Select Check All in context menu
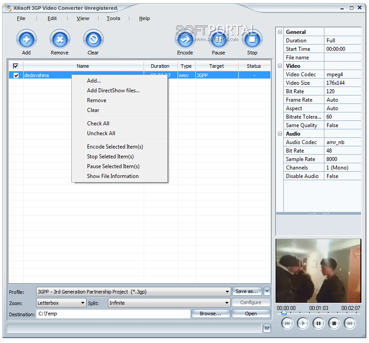Image resolution: width=369 pixels, height=343 pixels. coord(120,124)
